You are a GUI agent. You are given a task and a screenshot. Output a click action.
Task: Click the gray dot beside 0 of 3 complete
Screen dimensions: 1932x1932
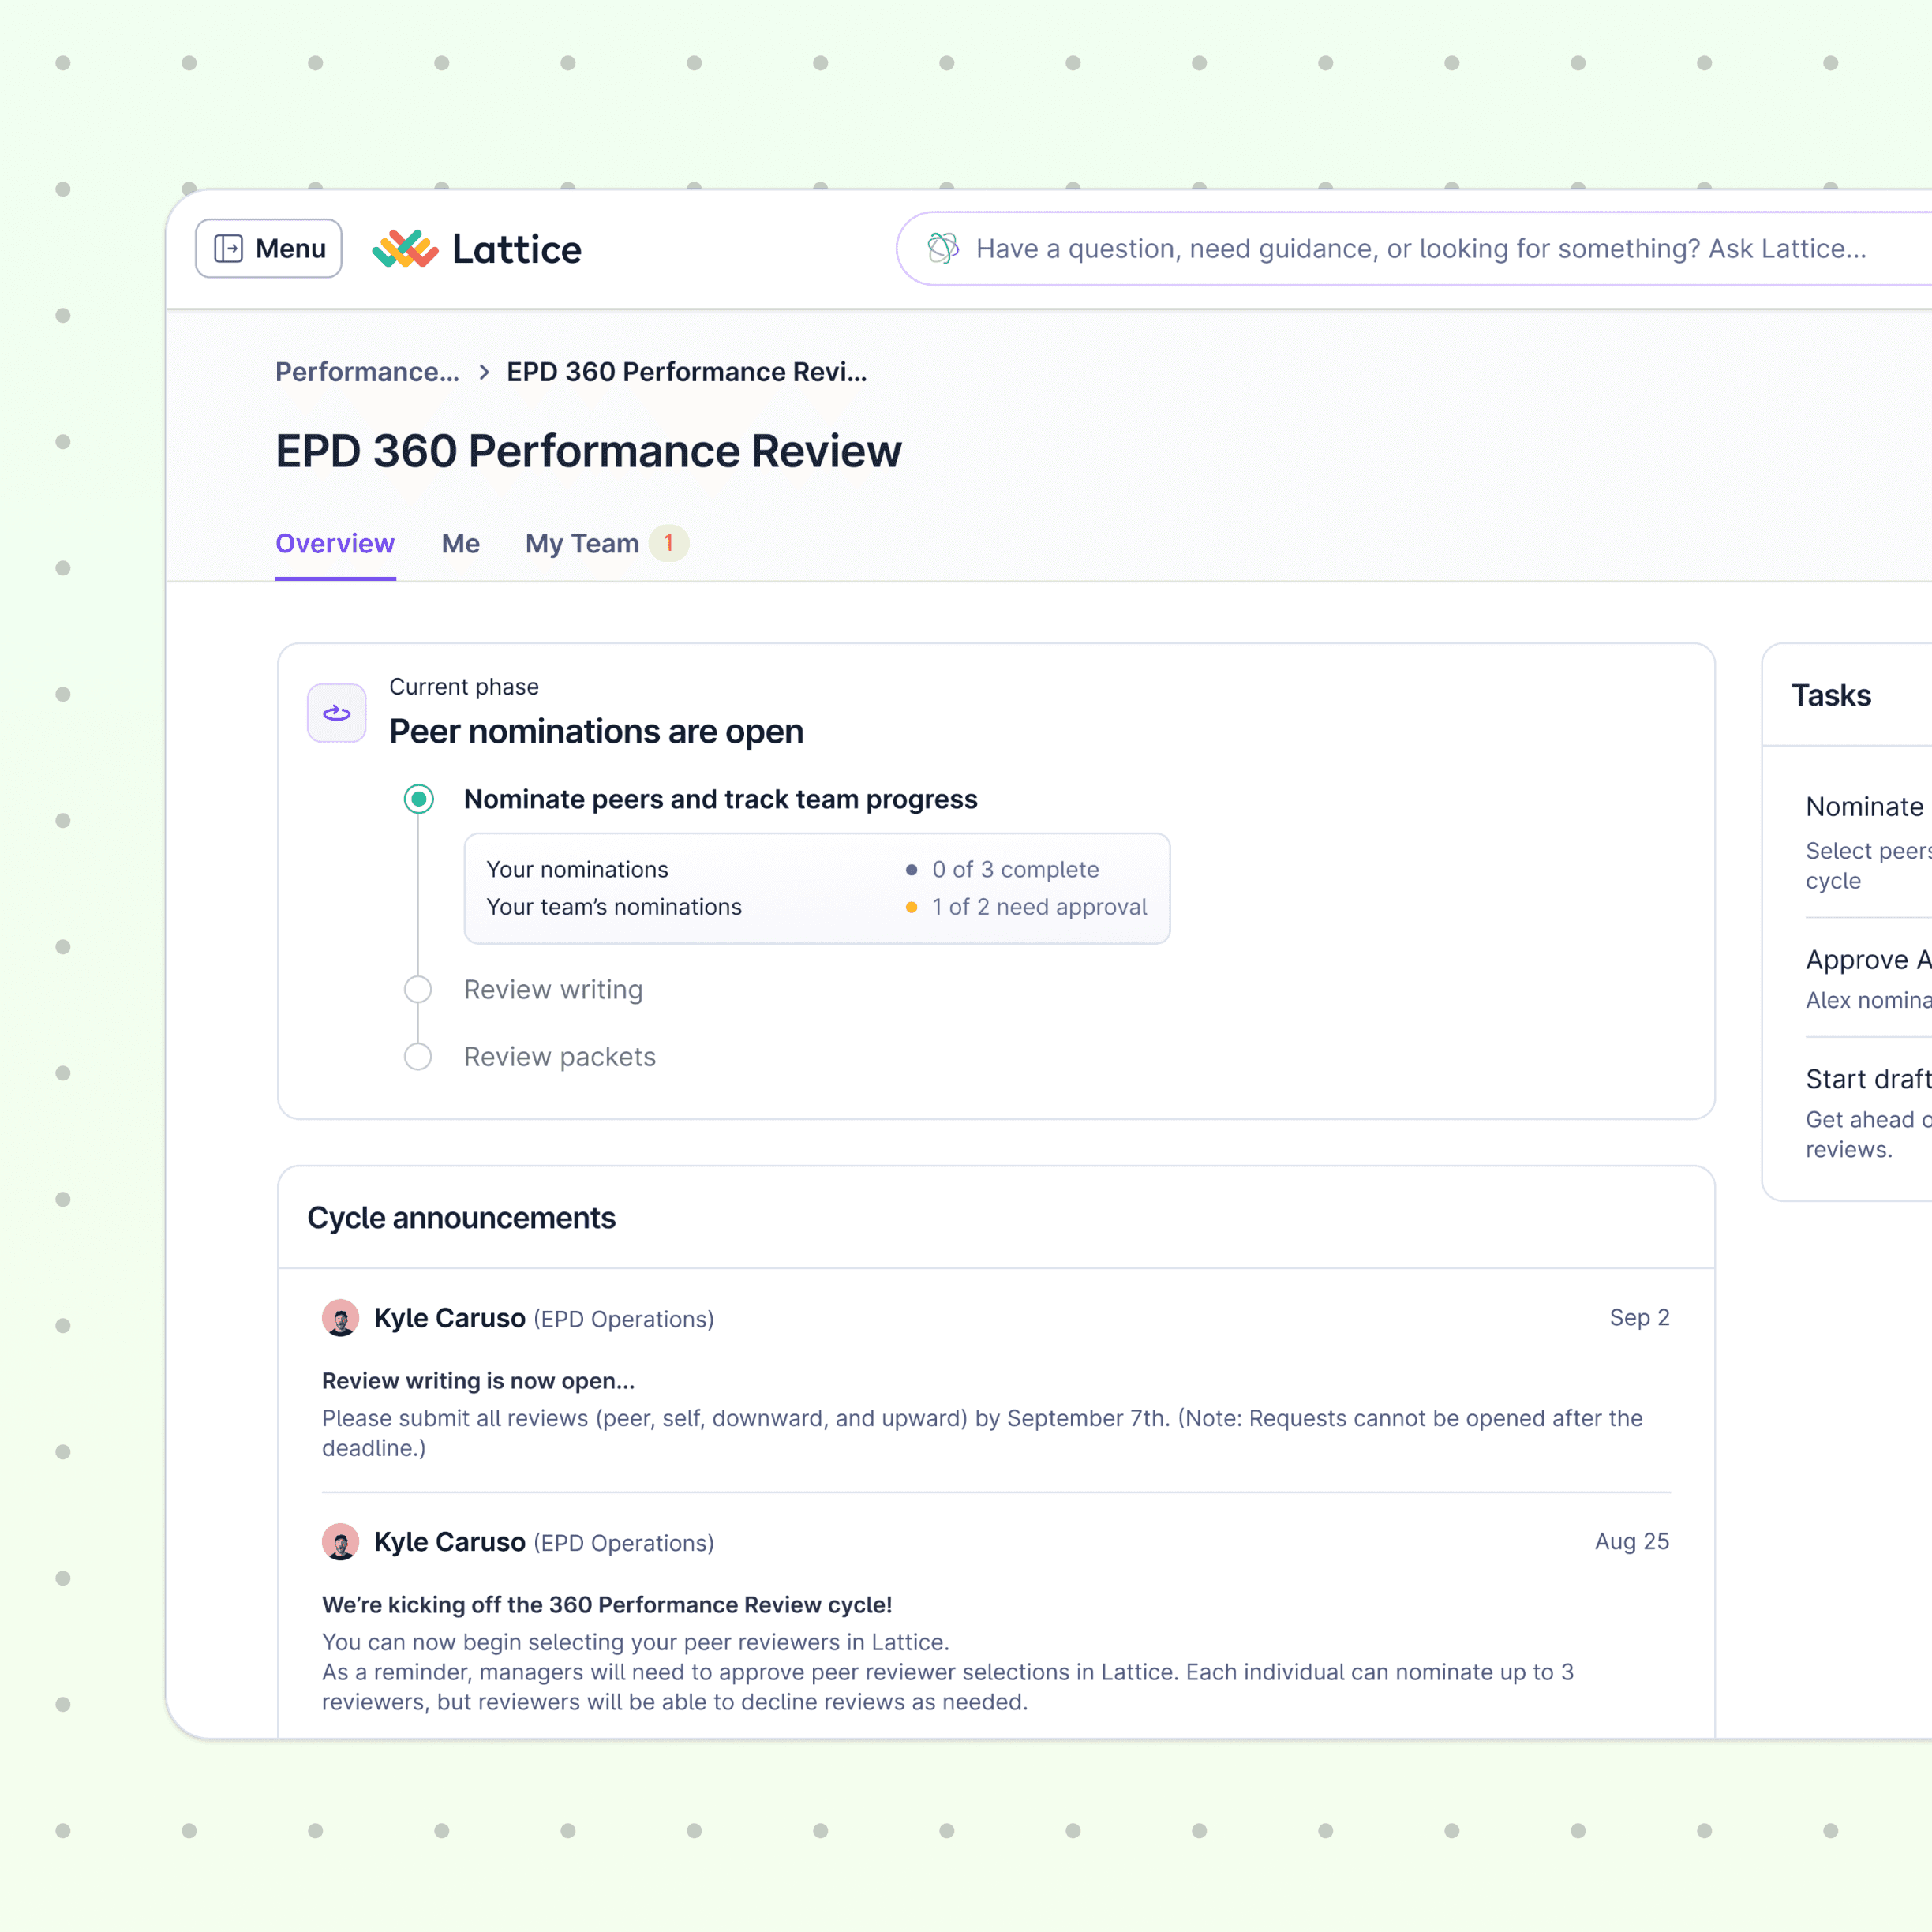911,870
